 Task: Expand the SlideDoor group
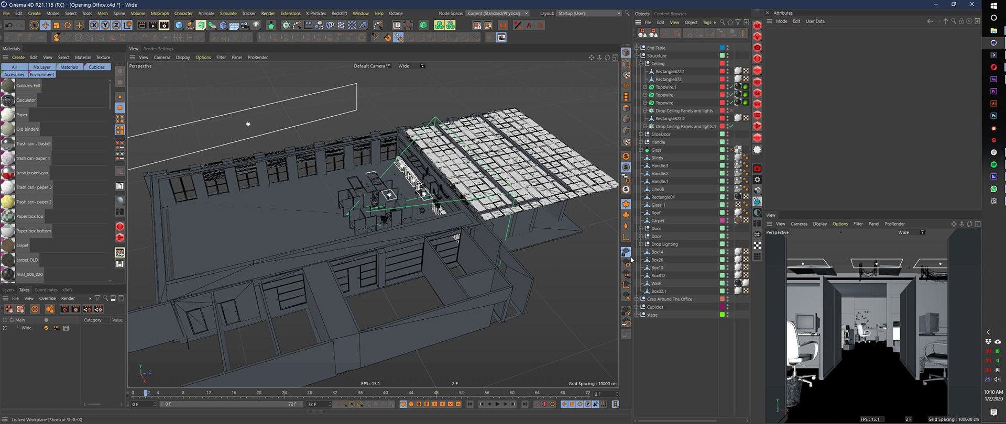click(x=641, y=134)
